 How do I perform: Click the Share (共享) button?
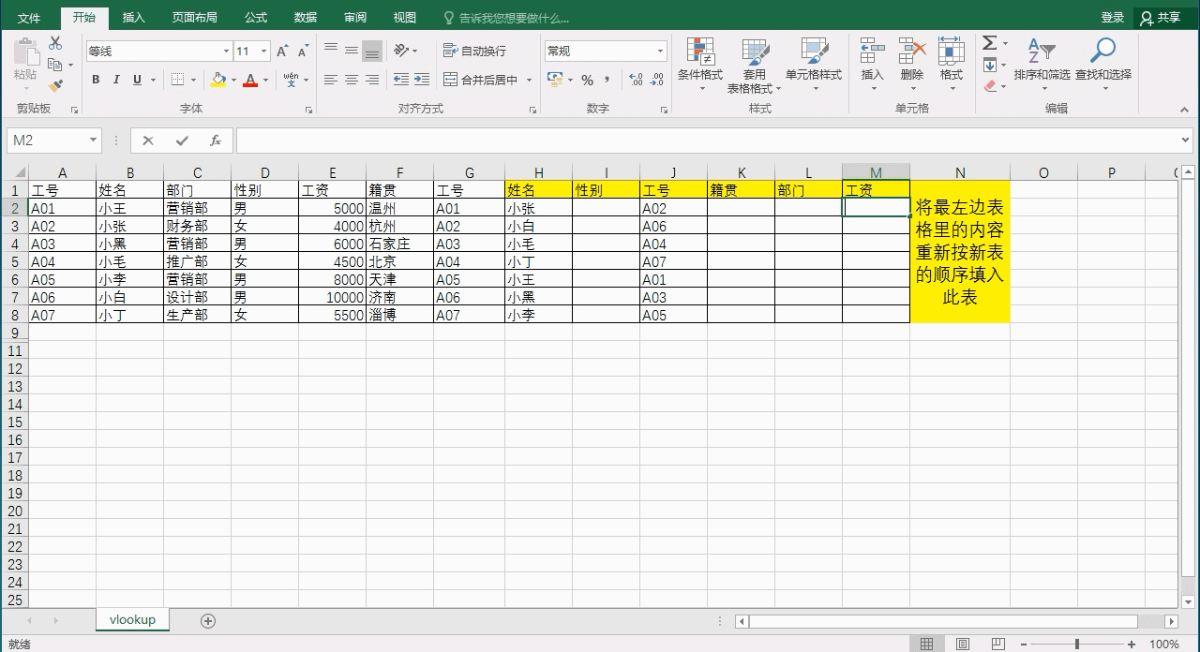1161,18
